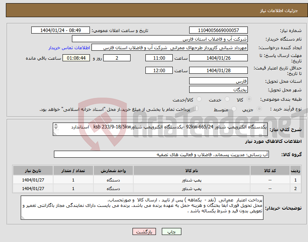Click the general description text area
This screenshot has height=242, width=308.
click(160, 129)
